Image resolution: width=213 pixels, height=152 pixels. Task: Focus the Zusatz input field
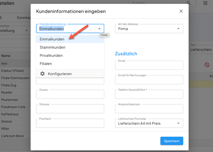tap(70, 95)
